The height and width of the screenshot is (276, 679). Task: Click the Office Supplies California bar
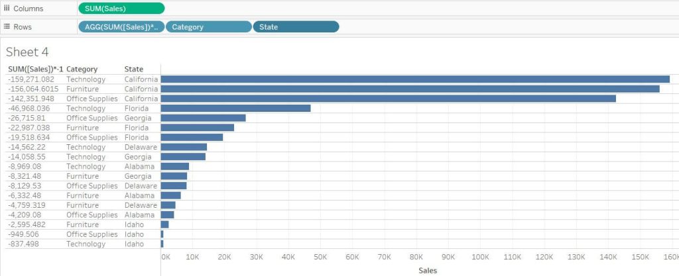pyautogui.click(x=388, y=99)
